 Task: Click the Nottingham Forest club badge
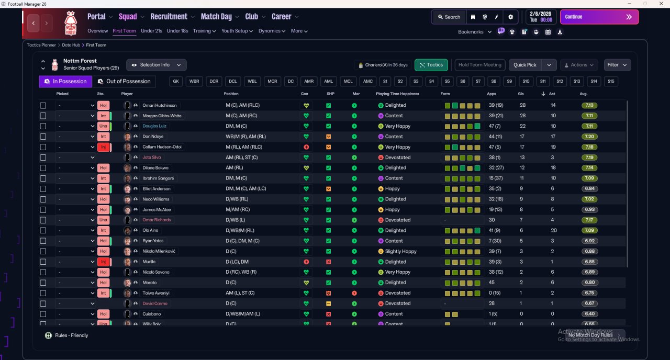[70, 23]
